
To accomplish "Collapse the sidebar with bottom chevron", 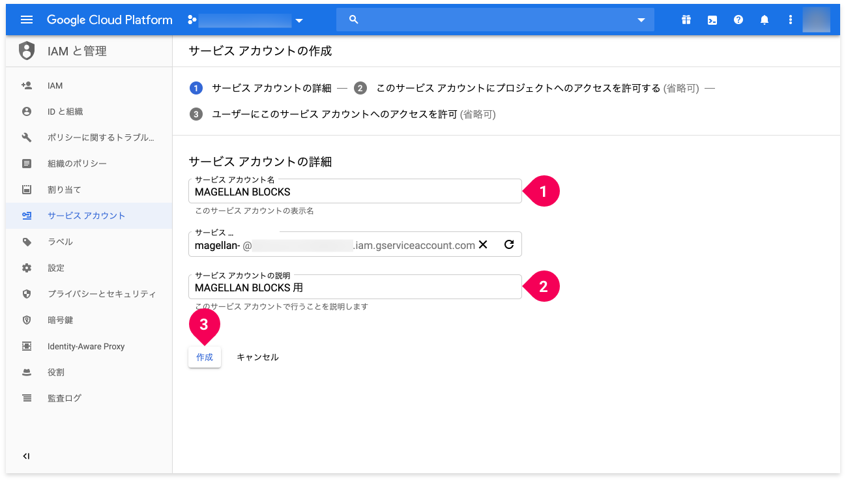I will 26,456.
